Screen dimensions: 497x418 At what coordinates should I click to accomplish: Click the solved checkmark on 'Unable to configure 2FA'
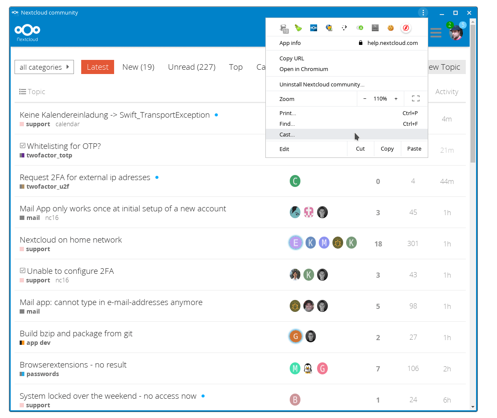coord(22,270)
